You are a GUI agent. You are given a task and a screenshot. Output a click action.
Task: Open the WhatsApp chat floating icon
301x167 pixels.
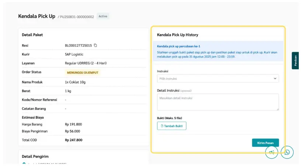(x=287, y=152)
